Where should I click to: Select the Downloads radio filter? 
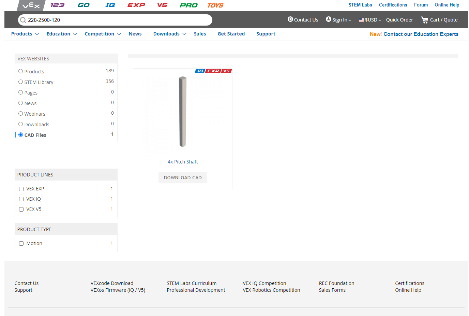tap(21, 124)
